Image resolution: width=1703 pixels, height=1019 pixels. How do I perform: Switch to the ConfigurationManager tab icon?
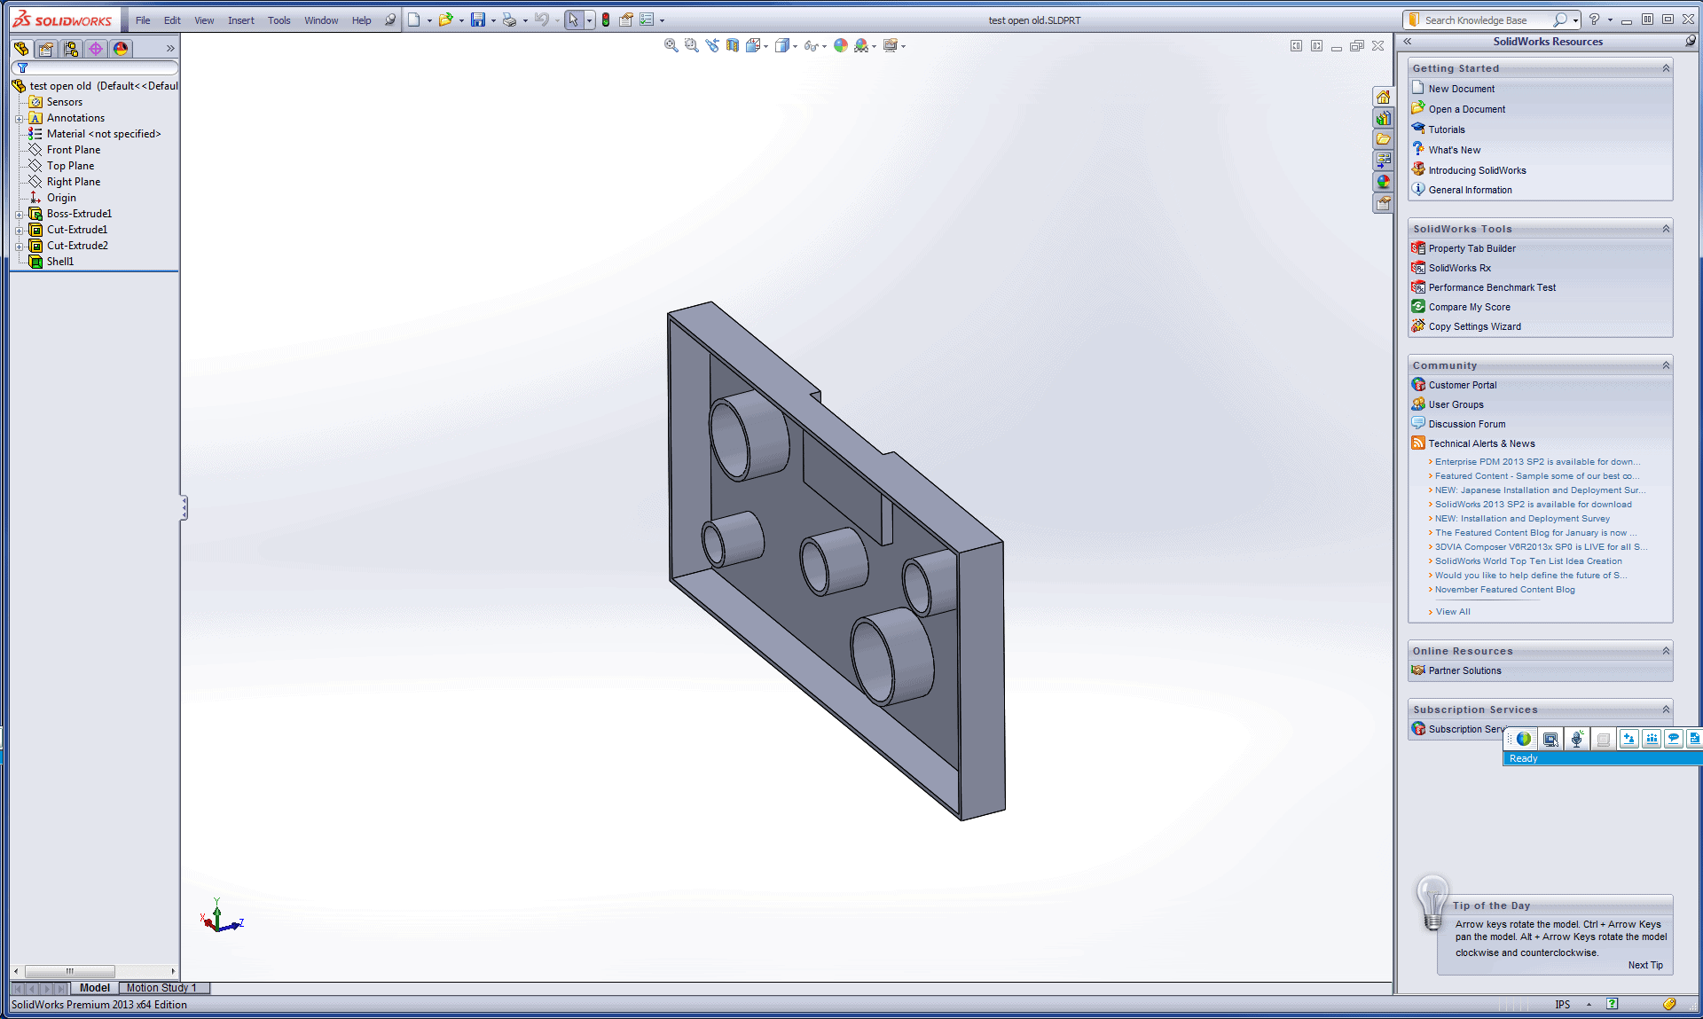tap(71, 49)
